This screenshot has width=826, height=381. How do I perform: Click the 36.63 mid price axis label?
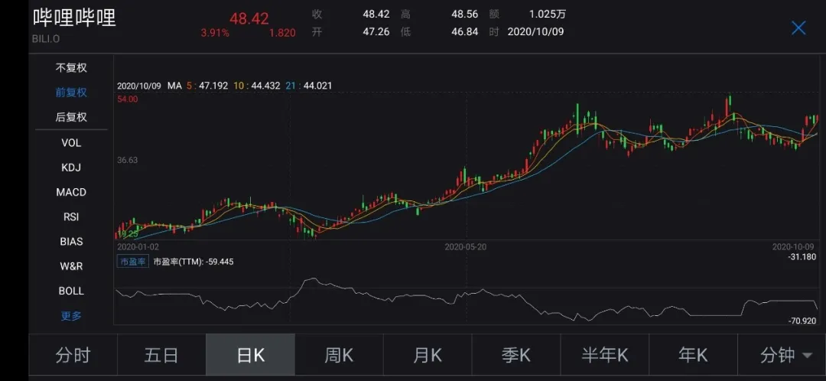tap(128, 160)
